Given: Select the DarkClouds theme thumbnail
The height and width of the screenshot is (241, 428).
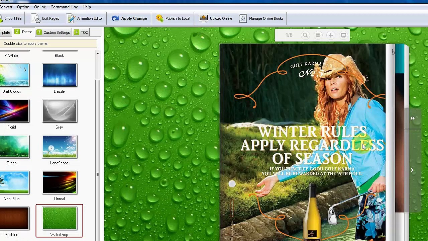Looking at the screenshot, I should coord(14,75).
